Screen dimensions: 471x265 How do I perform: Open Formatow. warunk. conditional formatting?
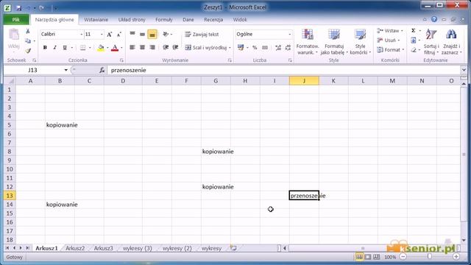(x=308, y=42)
